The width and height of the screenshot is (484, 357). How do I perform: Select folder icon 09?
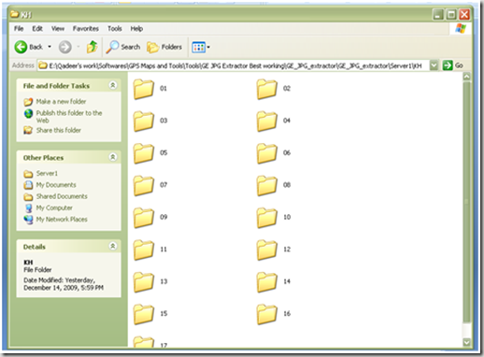coord(144,218)
